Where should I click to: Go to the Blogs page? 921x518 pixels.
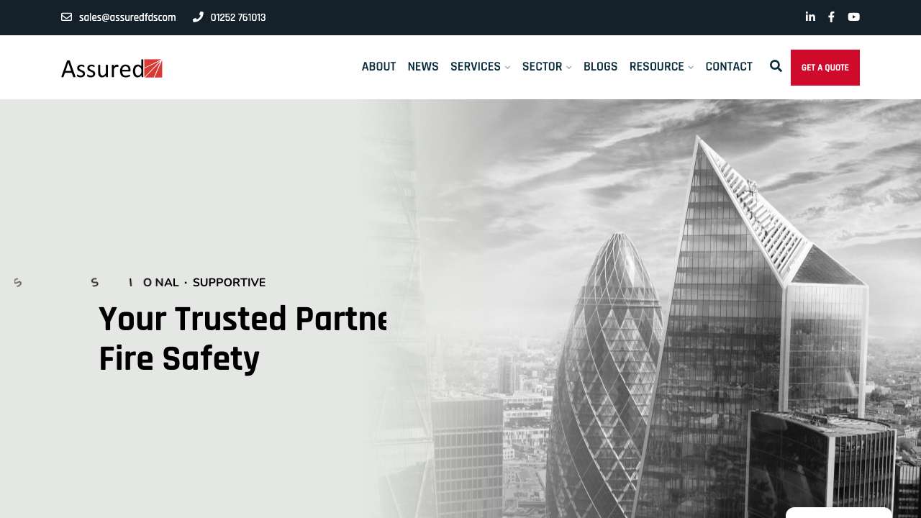pos(600,67)
